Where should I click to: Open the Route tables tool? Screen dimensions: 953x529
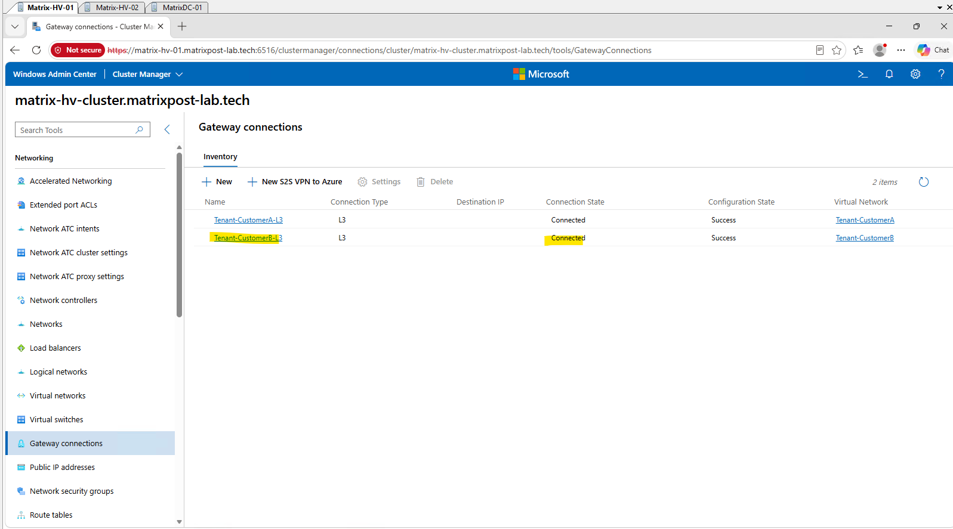[51, 515]
